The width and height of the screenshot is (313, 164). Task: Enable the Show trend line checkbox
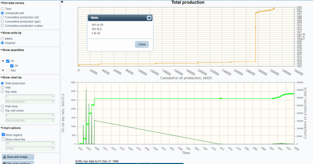pos(3,139)
